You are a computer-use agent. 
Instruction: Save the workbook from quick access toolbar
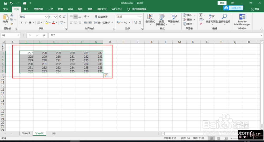6,3
